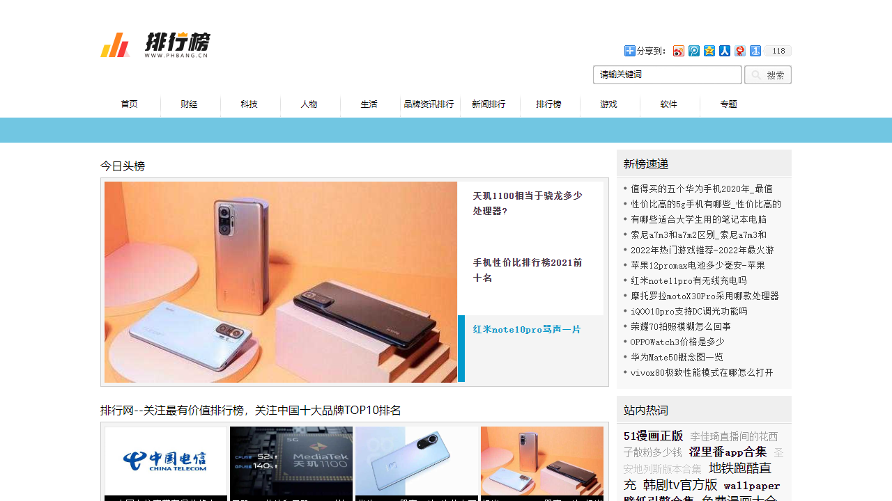Viewport: 892px width, 501px height.
Task: Select headline 手机性价比排行榜2021前十名
Action: (528, 270)
